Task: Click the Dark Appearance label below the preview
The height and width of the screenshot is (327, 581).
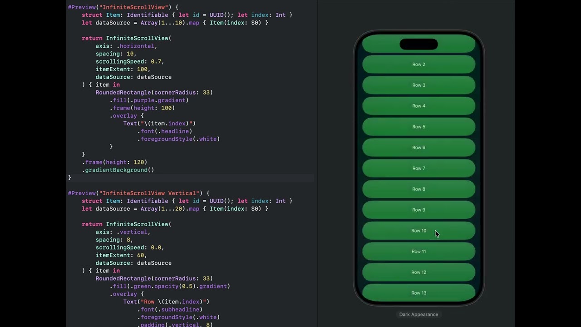Action: (419, 314)
